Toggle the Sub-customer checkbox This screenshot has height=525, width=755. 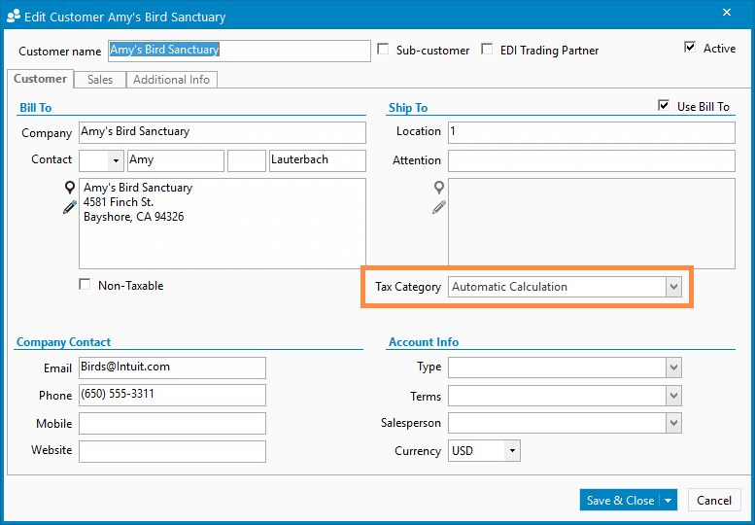click(383, 50)
